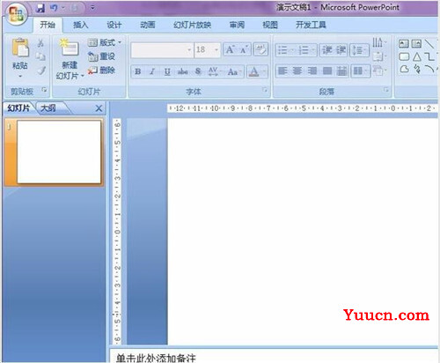Switch to the 设计 Design tab
This screenshot has width=440, height=363.
click(x=114, y=25)
